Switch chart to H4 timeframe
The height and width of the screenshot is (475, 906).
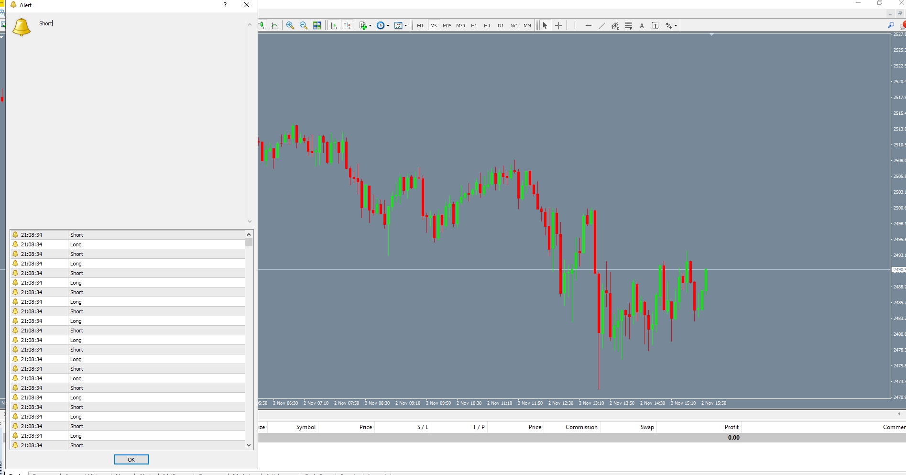(x=487, y=25)
